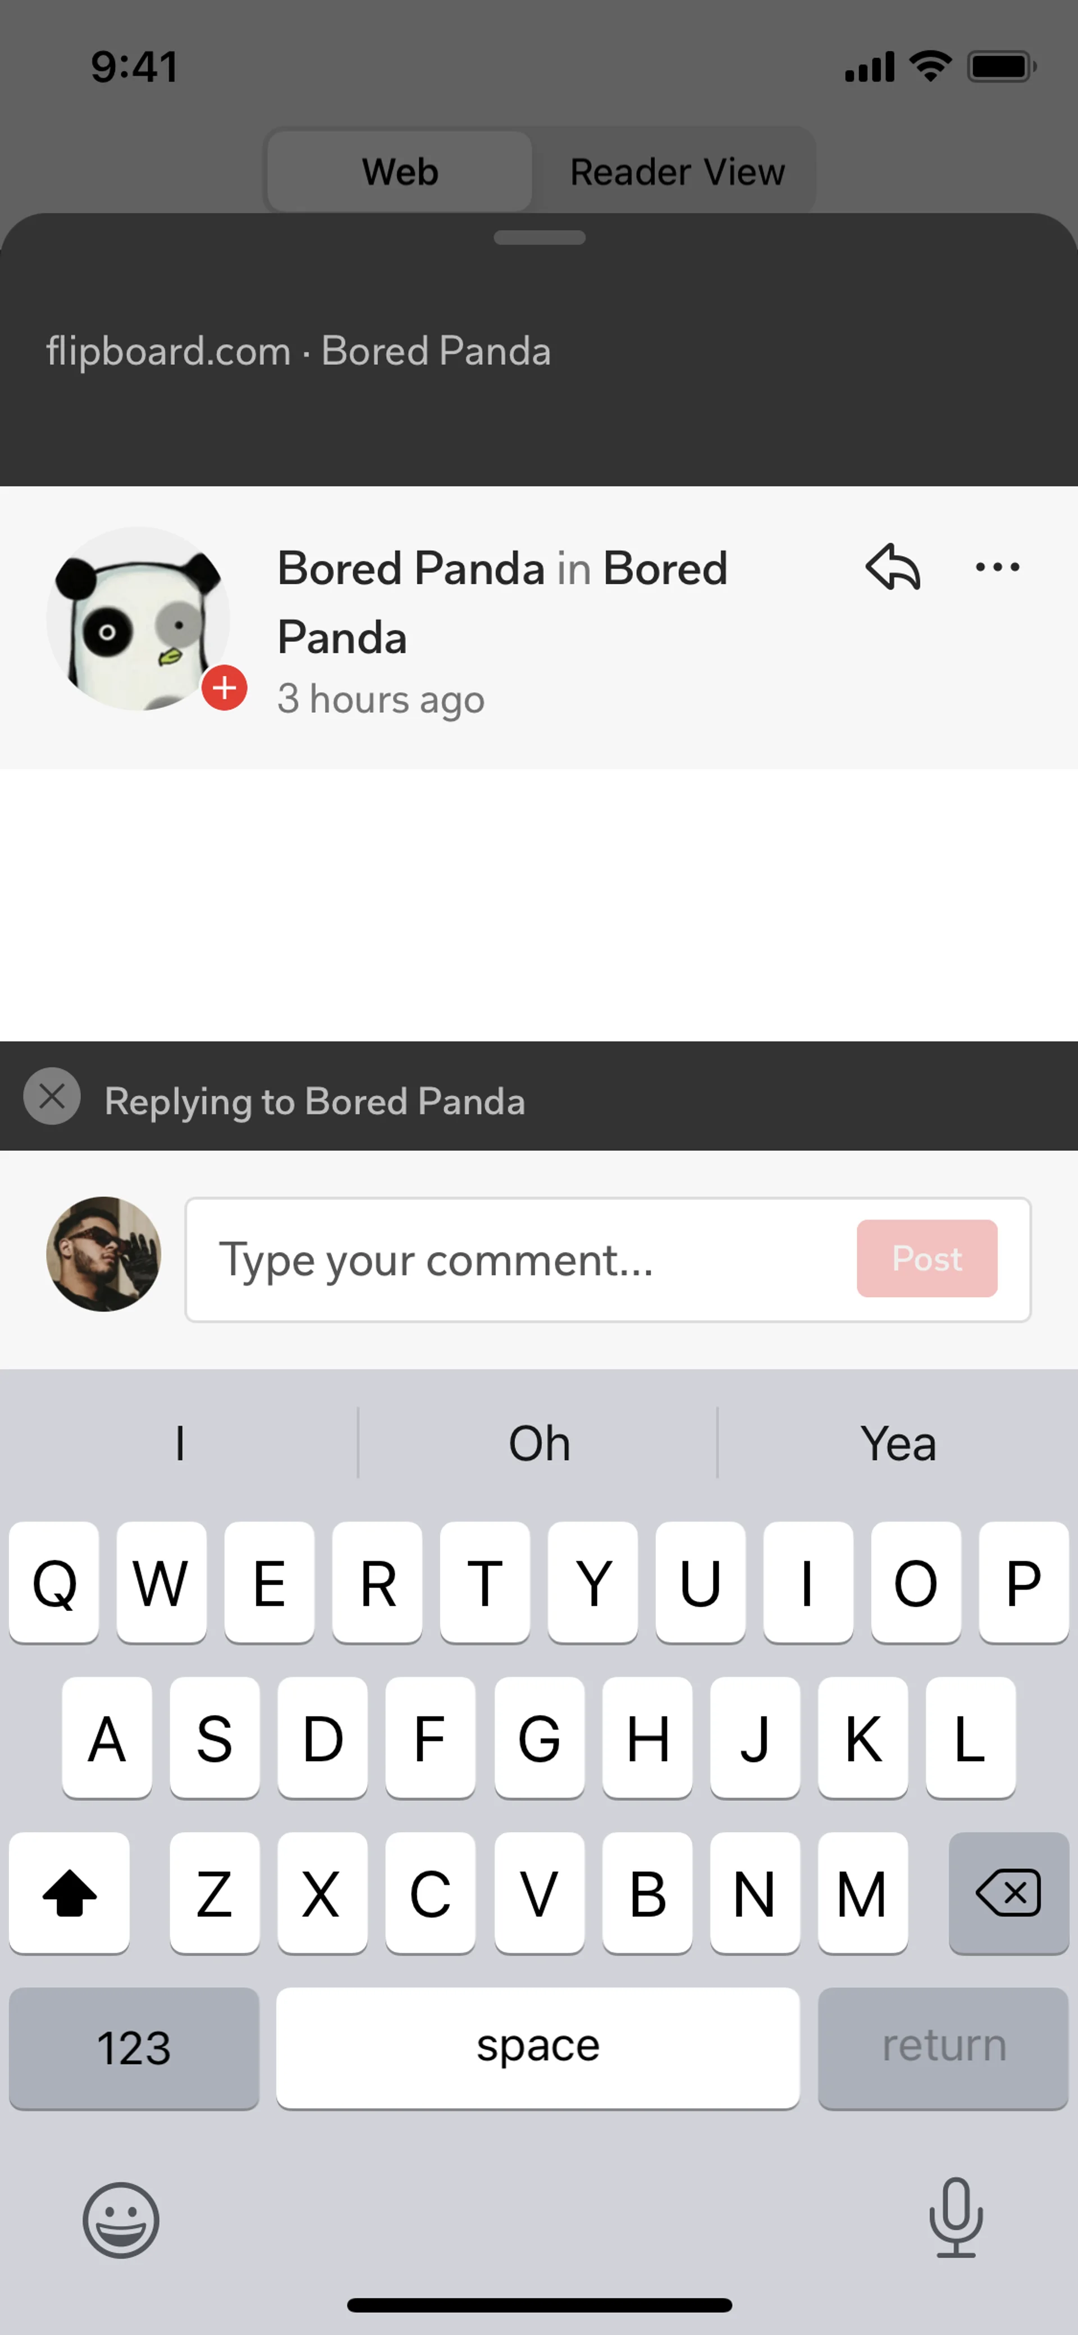The image size is (1078, 2335).
Task: Switch to the 123 numeric keyboard
Action: pos(134,2049)
